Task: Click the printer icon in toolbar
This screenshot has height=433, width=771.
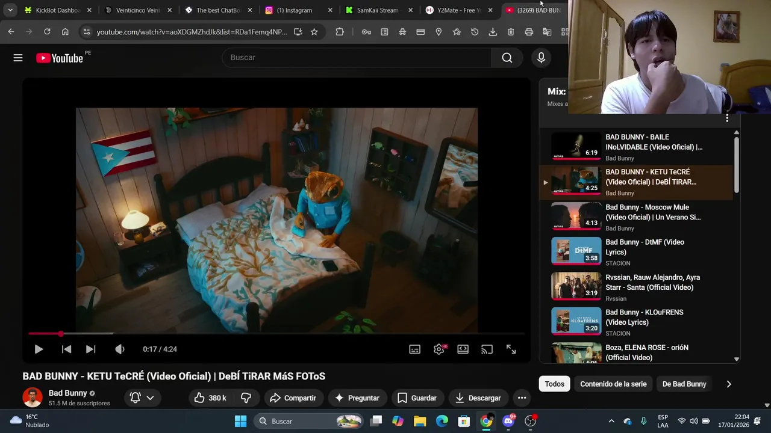Action: 529,32
